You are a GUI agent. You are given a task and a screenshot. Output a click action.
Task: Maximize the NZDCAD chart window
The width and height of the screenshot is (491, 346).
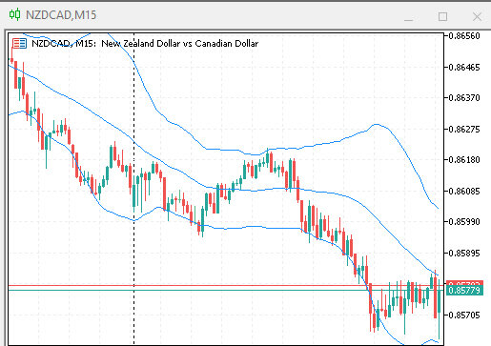coord(442,16)
